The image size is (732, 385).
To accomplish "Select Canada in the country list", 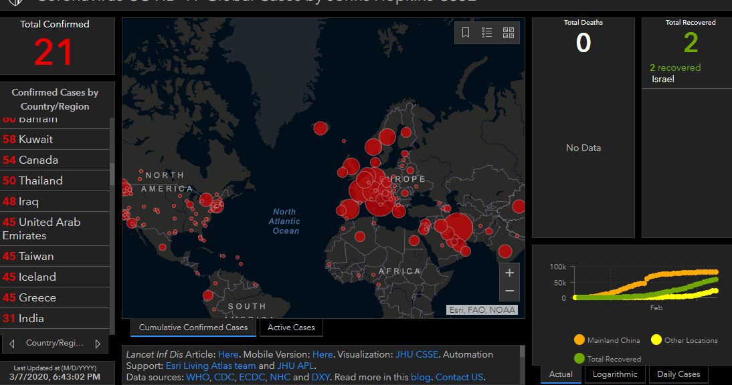I will click(55, 160).
